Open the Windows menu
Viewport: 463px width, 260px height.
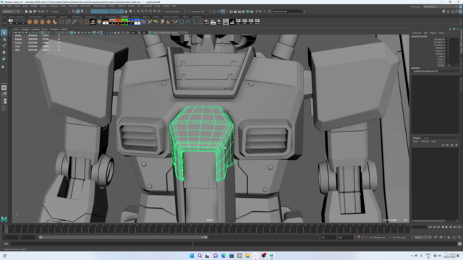click(54, 6)
